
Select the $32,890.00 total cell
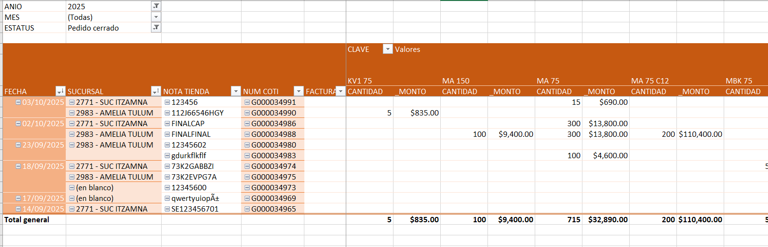tap(608, 220)
